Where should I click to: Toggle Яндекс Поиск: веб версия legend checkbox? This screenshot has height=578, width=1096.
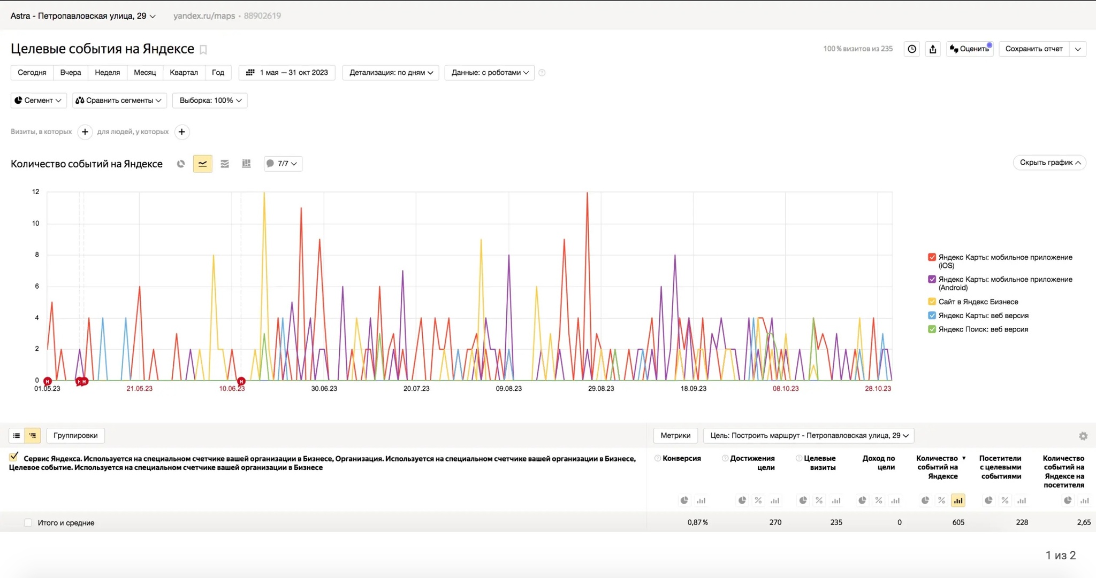click(932, 329)
